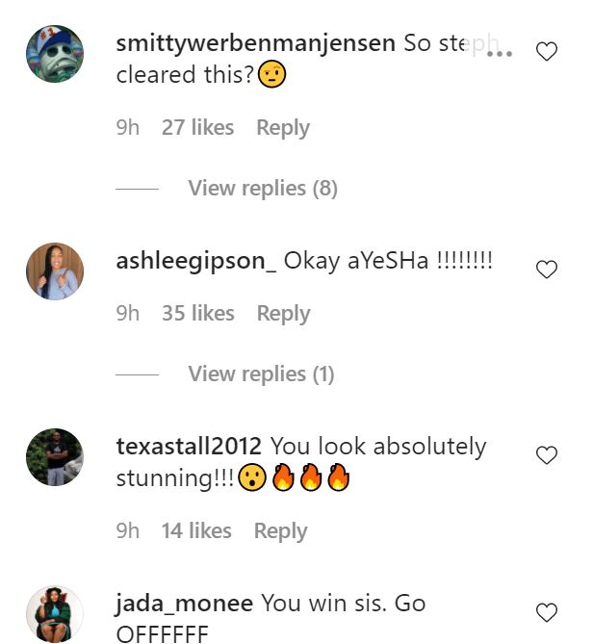View the 27 likes list

tap(197, 128)
